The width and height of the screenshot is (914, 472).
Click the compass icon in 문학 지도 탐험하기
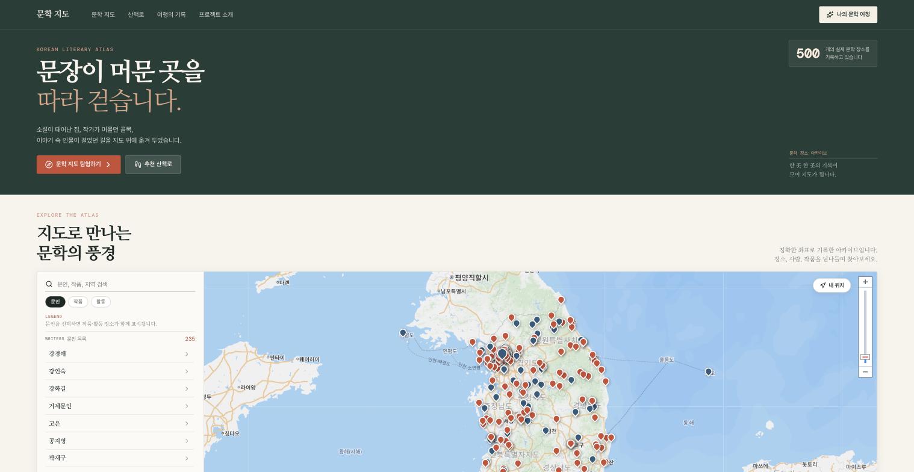click(x=49, y=164)
